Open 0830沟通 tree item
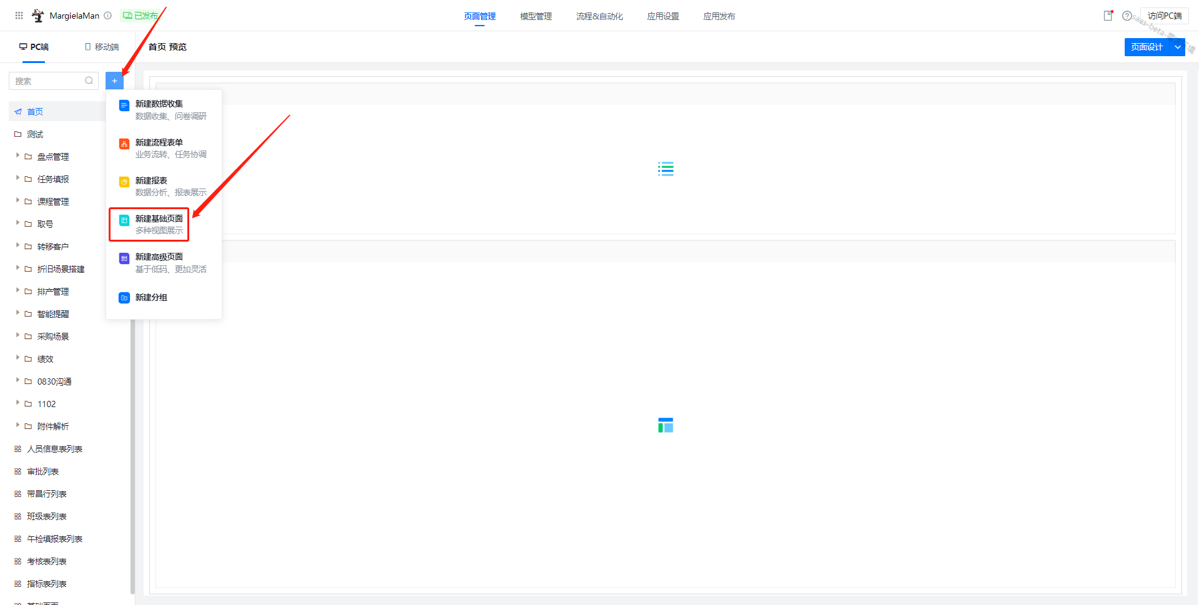This screenshot has width=1199, height=605. tap(54, 381)
